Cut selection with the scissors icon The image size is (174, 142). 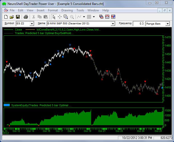pos(34,17)
